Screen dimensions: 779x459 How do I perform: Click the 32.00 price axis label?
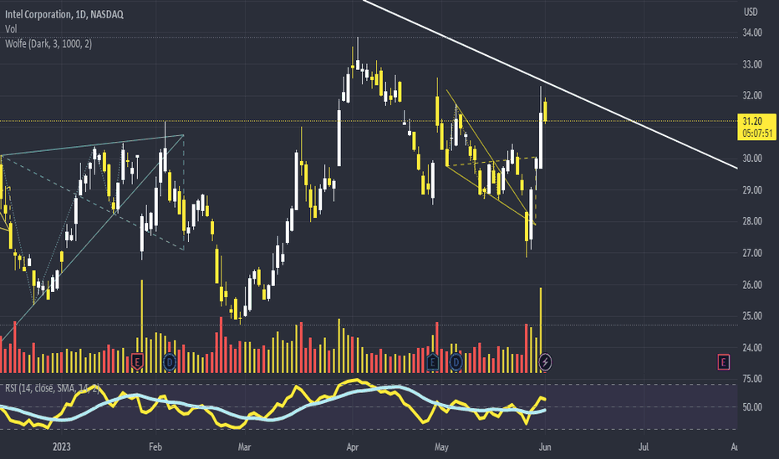tap(752, 96)
